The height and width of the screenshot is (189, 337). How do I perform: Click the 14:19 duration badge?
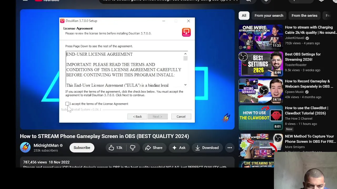(x=277, y=99)
